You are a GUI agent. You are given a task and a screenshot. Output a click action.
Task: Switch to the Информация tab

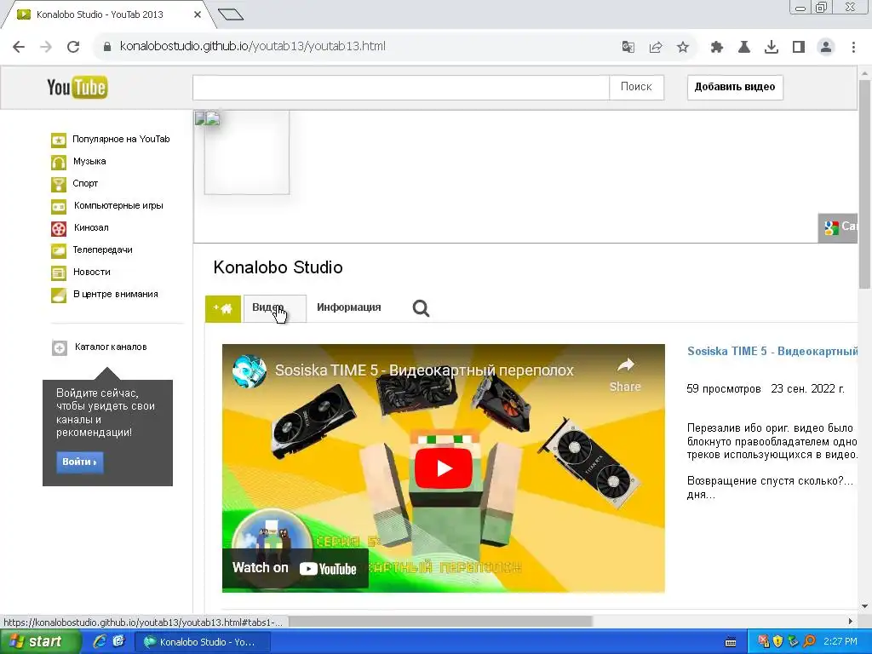click(x=348, y=307)
